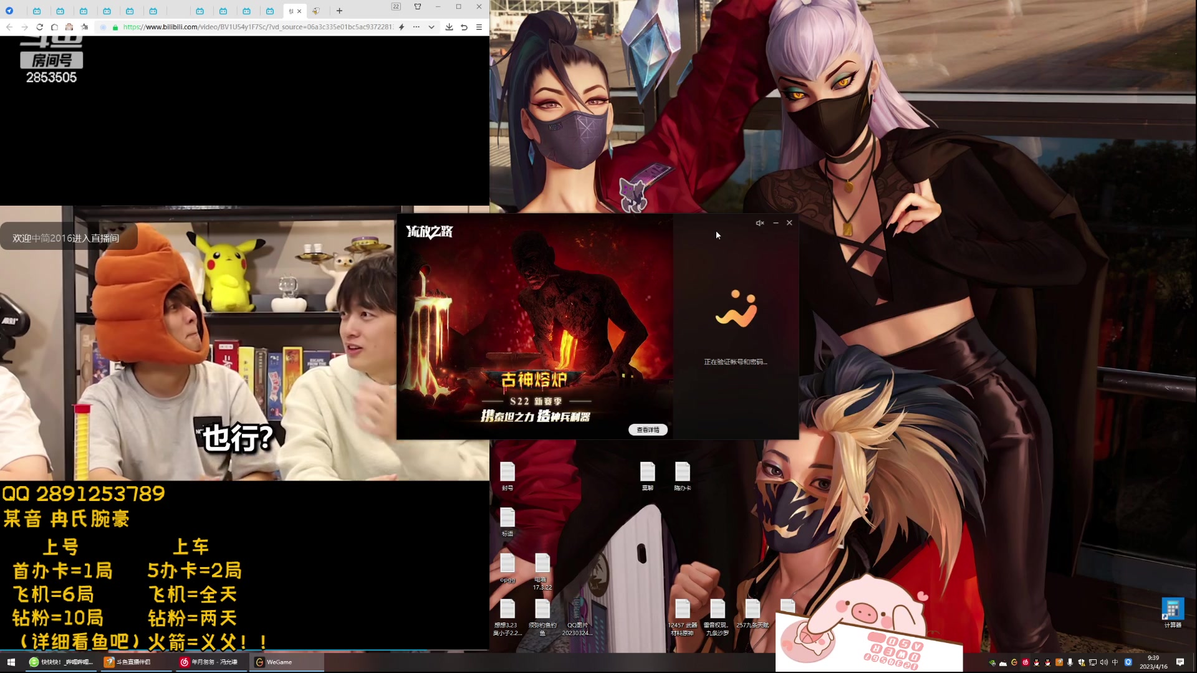Open the tab count 22 indicator
The width and height of the screenshot is (1197, 673).
[x=396, y=6]
